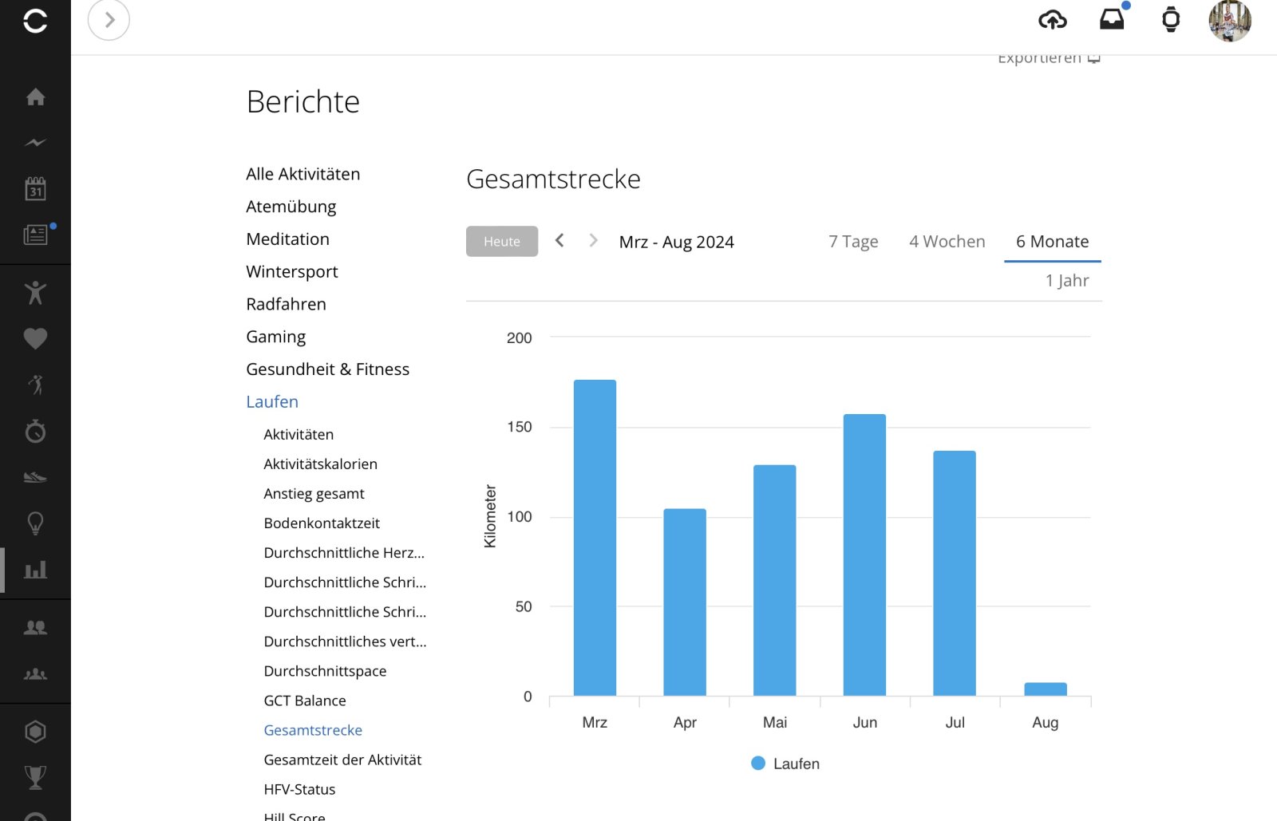Viewport: 1277px width, 821px height.
Task: Expand the collapsed sidebar with arrow button
Action: pos(109,20)
